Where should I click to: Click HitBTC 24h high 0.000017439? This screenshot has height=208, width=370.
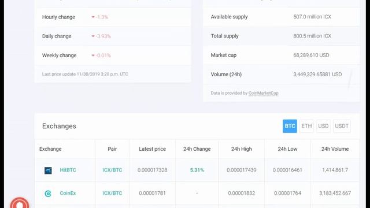tap(242, 170)
